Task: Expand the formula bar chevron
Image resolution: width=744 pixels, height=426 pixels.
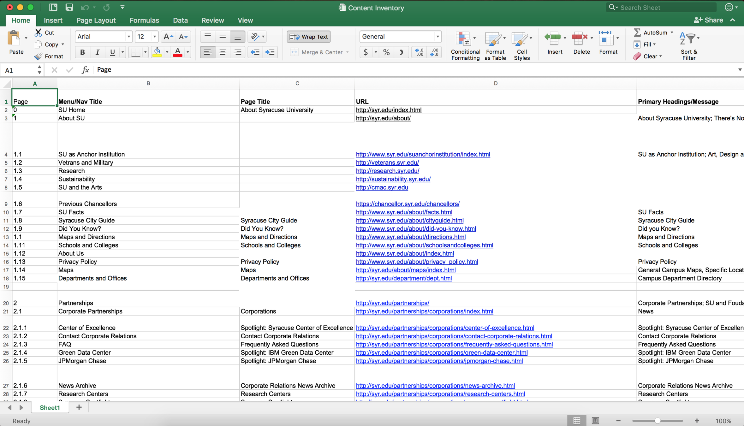Action: coord(740,69)
